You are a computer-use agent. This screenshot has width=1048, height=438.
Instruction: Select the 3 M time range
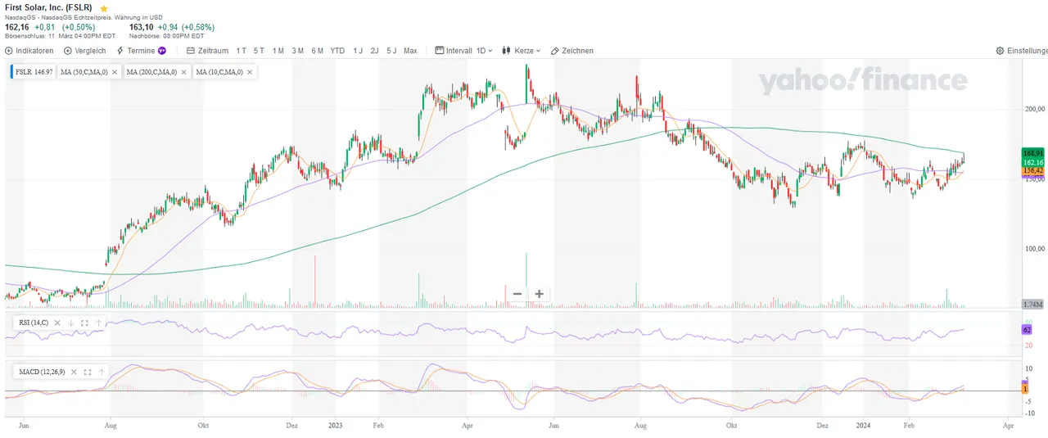point(298,51)
